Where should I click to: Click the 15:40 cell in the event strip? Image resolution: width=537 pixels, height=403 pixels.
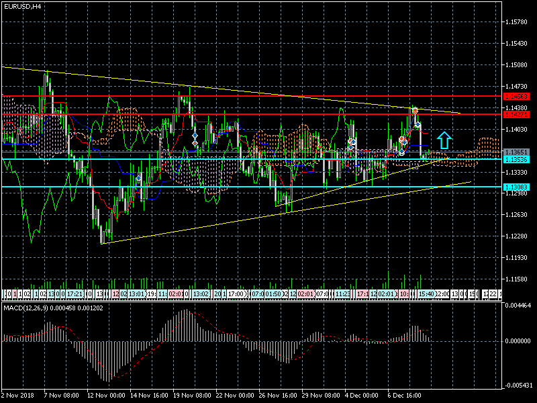point(426,294)
